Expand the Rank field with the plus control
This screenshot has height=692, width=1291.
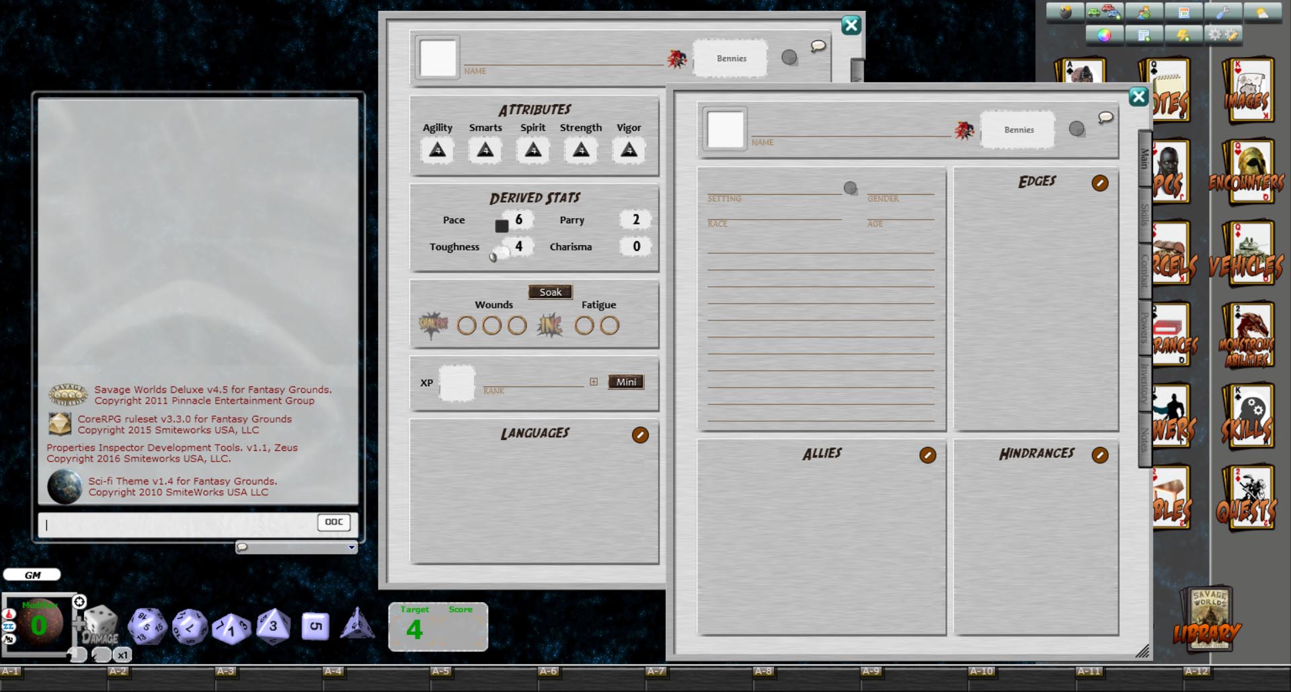[x=594, y=382]
